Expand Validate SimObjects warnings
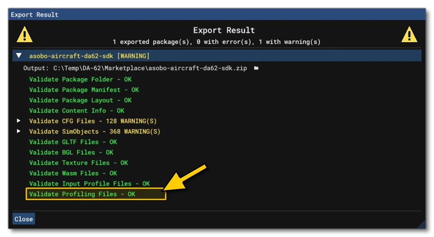Image resolution: width=434 pixels, height=237 pixels. pos(18,131)
